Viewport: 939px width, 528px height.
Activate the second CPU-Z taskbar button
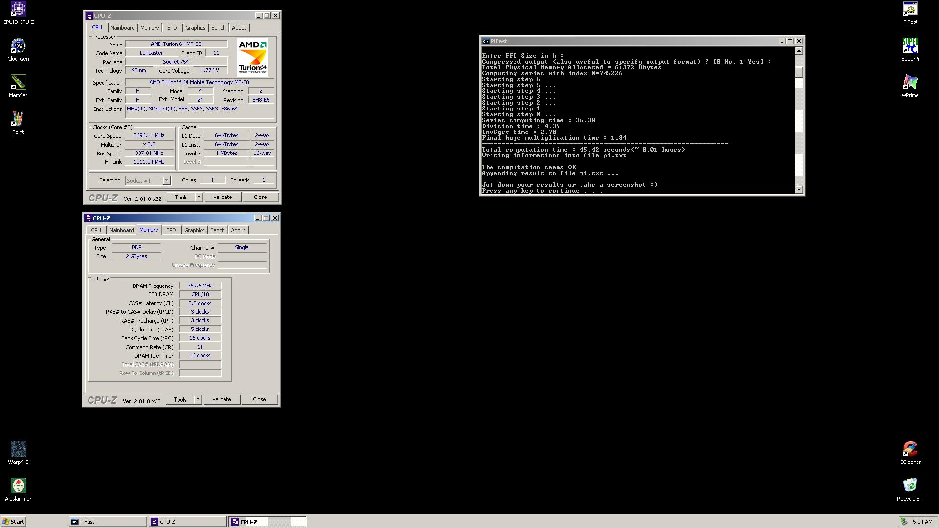[x=268, y=522]
